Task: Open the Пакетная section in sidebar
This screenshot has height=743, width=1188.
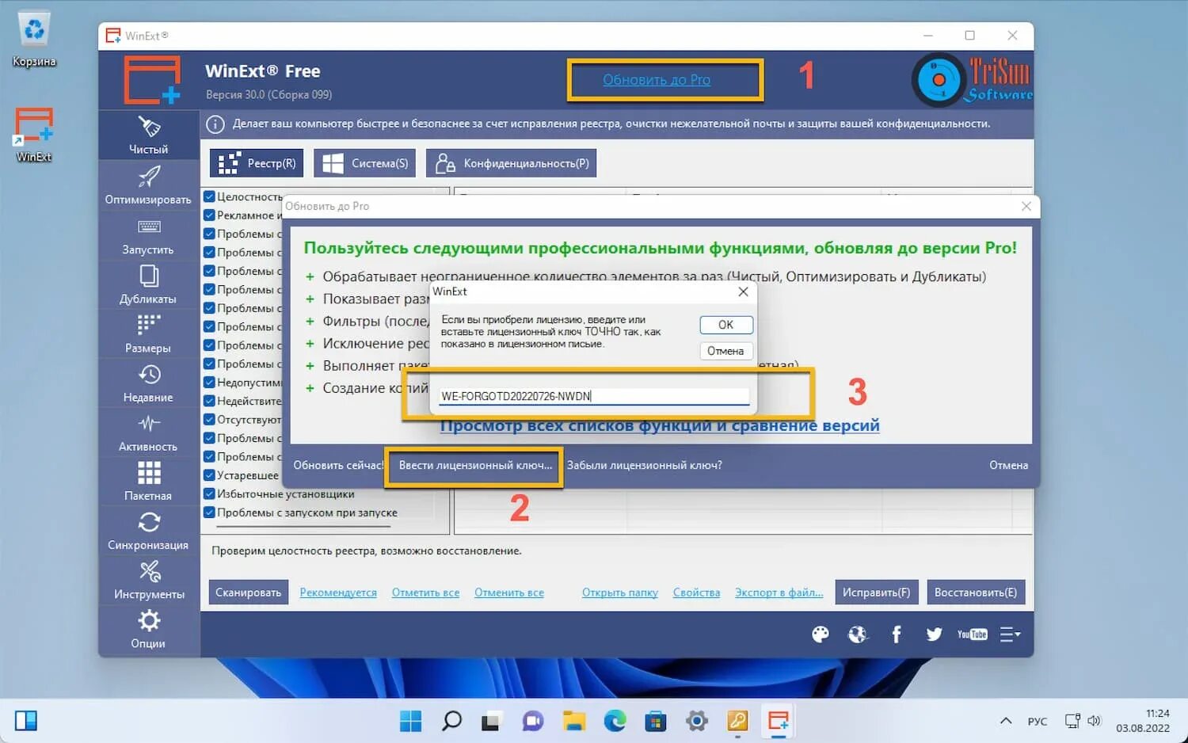Action: pos(149,482)
